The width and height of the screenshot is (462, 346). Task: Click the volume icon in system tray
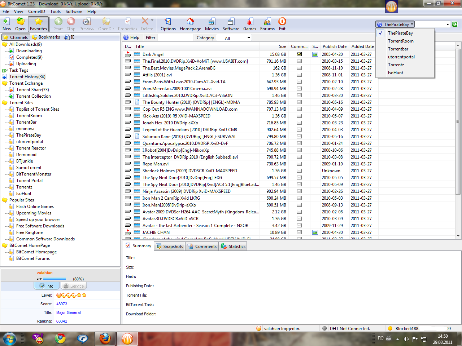tap(406, 339)
